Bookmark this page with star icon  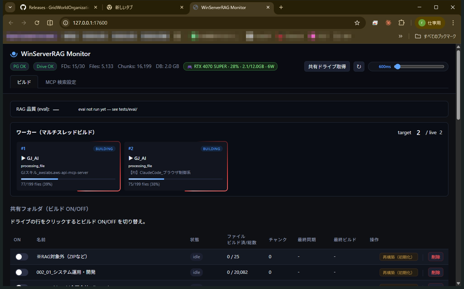(357, 23)
